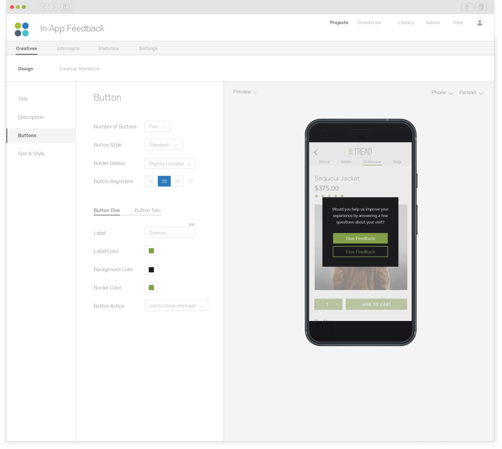Toggle center button alignment
502x449 pixels.
coord(164,181)
